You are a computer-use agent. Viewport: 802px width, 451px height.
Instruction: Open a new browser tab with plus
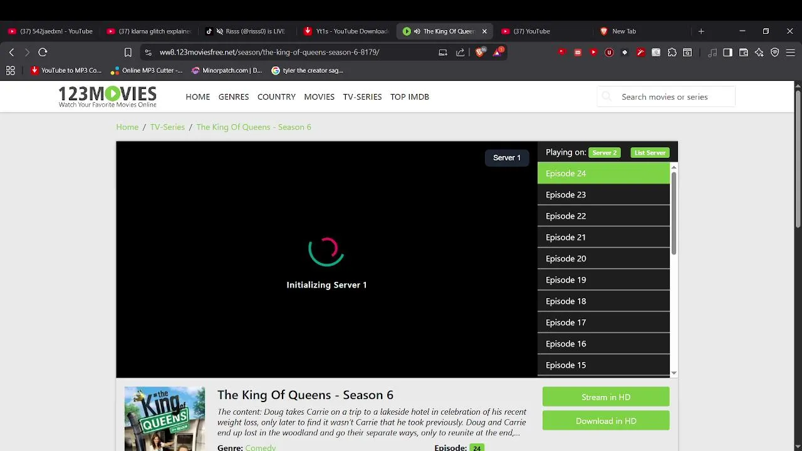(701, 31)
